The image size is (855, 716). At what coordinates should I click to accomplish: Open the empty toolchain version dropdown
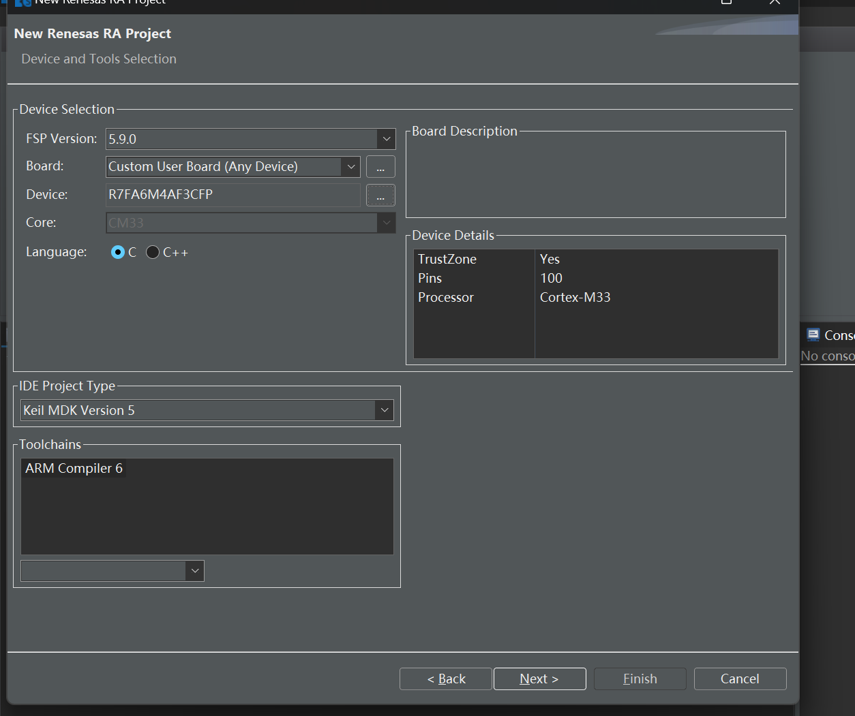pos(195,571)
